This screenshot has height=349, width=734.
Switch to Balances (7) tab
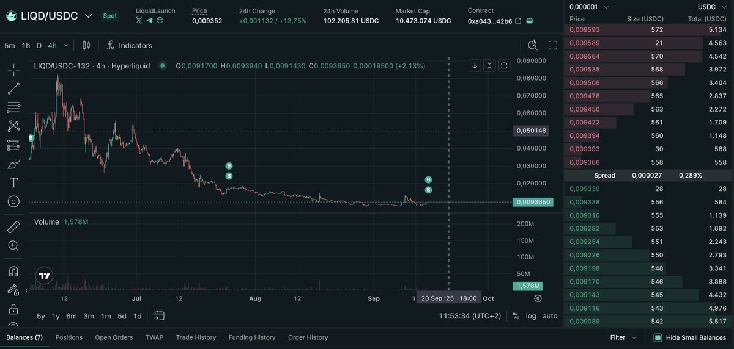point(24,337)
